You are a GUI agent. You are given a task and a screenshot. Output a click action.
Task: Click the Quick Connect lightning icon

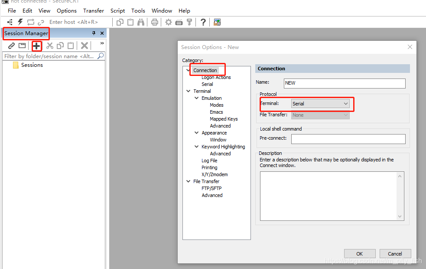(20, 22)
